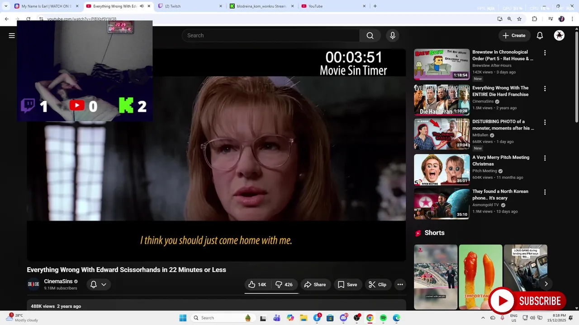Open the tab search dropdown arrow

click(x=6, y=6)
